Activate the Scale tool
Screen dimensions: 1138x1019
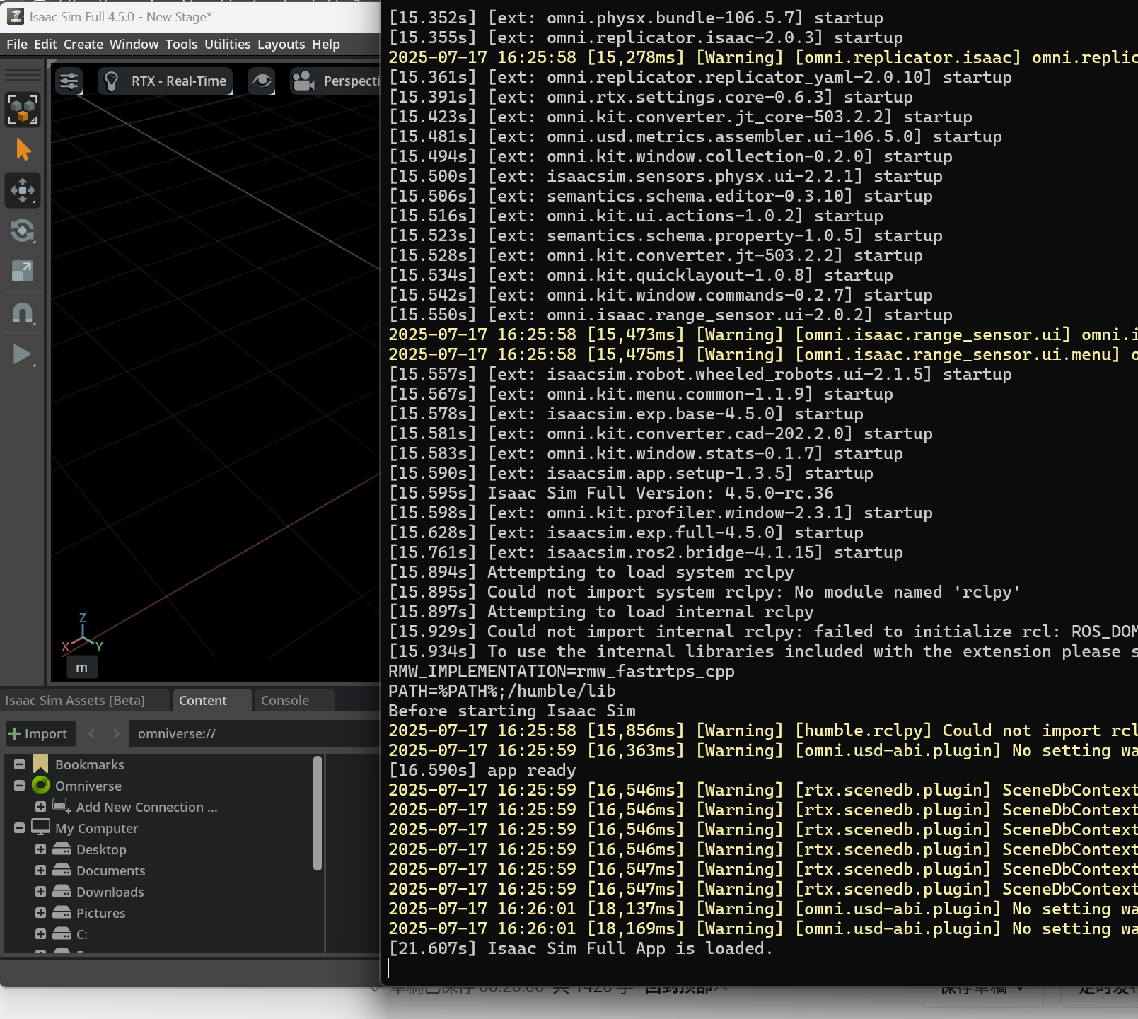pyautogui.click(x=23, y=271)
